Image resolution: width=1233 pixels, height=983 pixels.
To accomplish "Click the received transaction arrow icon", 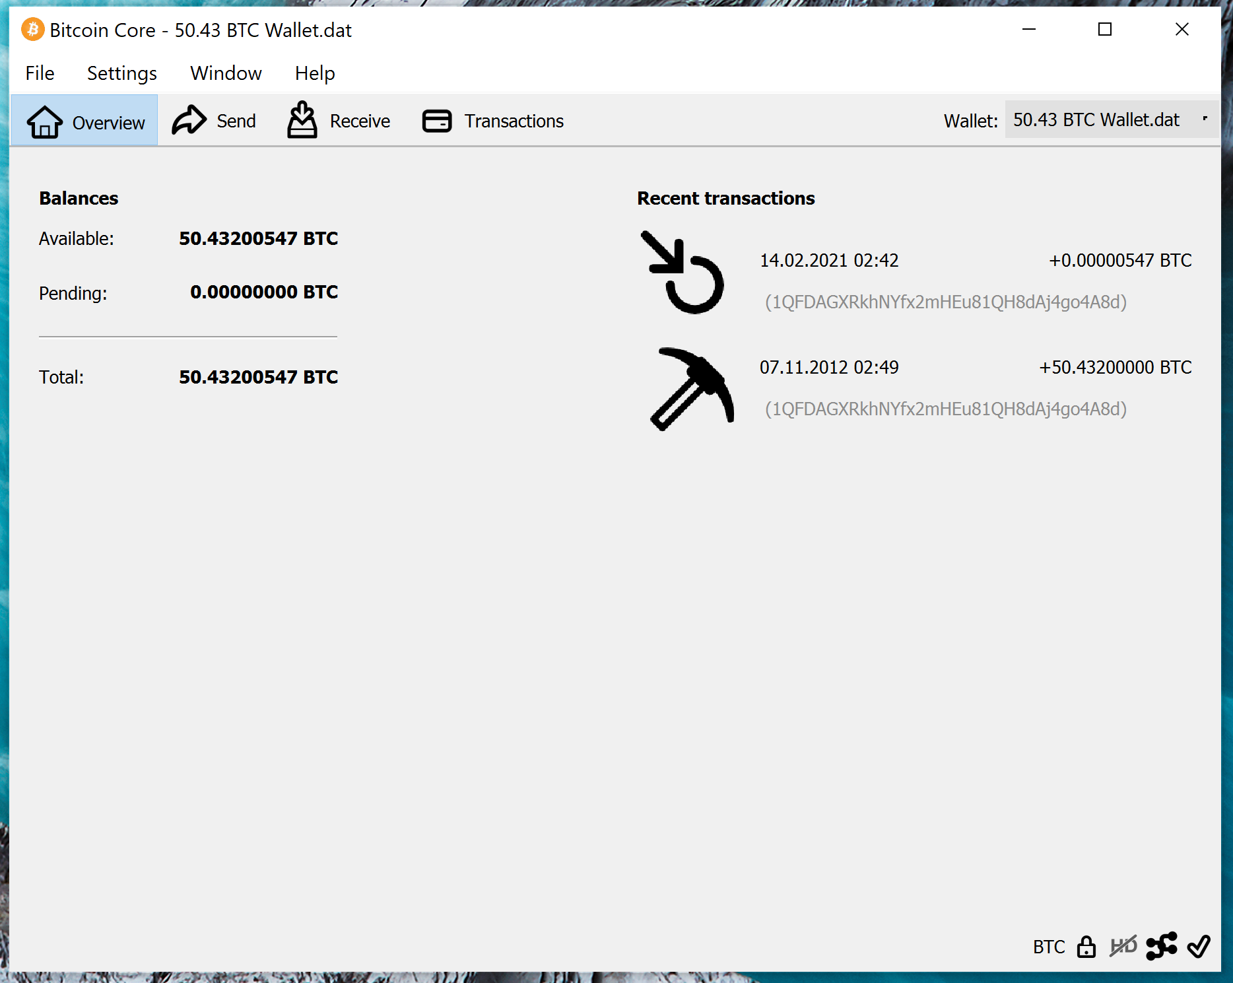I will point(683,273).
